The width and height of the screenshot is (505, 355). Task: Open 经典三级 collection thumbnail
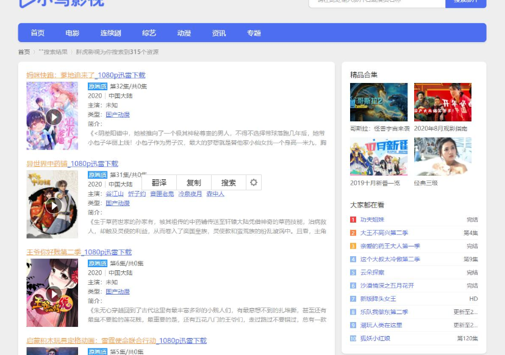443,157
